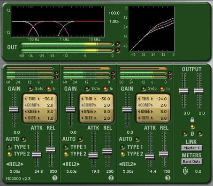This screenshot has height=186, width=213.
Task: Click band 3 REL2 left arrow
Action: (x=121, y=164)
